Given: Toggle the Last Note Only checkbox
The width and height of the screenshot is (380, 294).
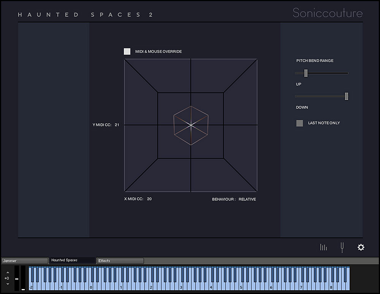Looking at the screenshot, I should click(x=299, y=123).
